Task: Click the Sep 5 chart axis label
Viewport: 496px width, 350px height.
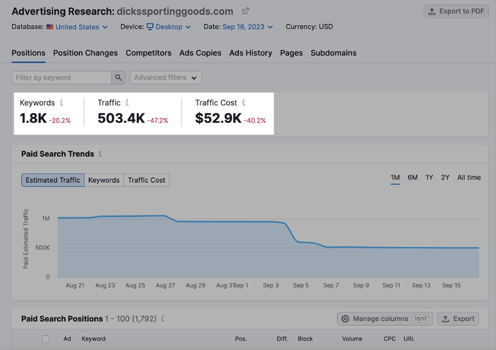Action: [x=301, y=285]
